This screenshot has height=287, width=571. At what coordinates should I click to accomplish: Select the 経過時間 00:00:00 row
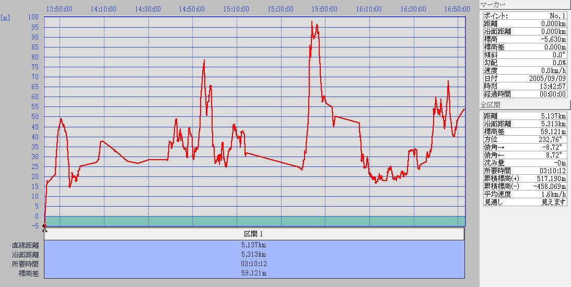(524, 94)
